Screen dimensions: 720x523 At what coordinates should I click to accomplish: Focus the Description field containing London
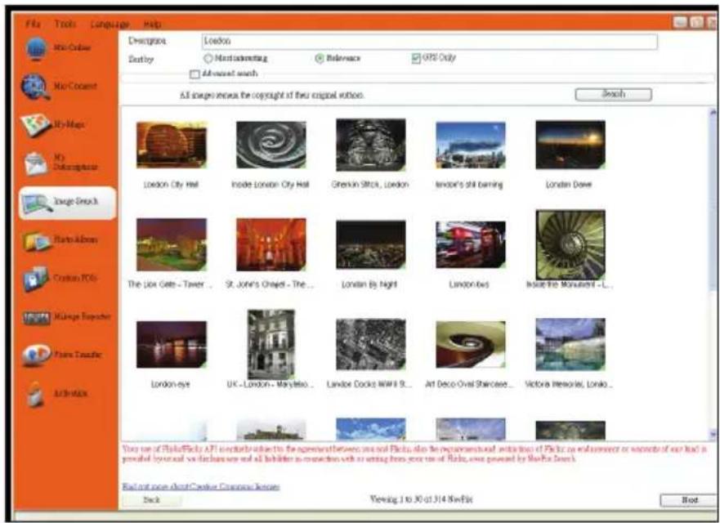point(429,42)
